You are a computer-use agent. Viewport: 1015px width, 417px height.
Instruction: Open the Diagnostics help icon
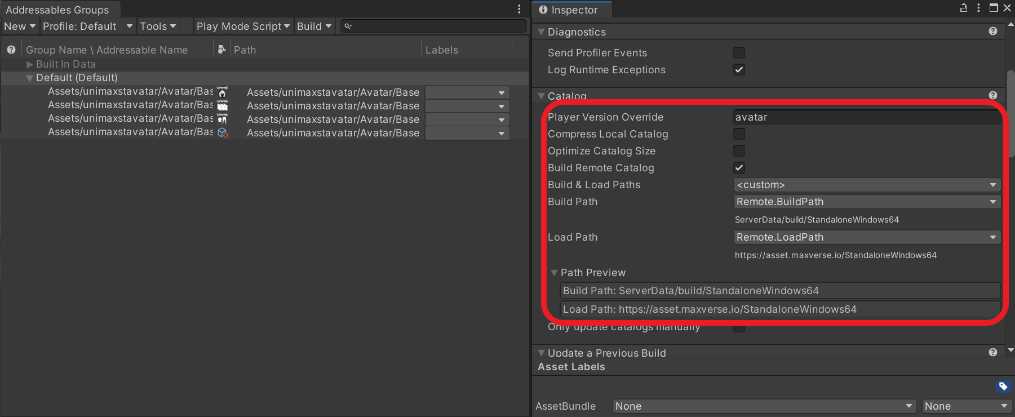pos(993,32)
